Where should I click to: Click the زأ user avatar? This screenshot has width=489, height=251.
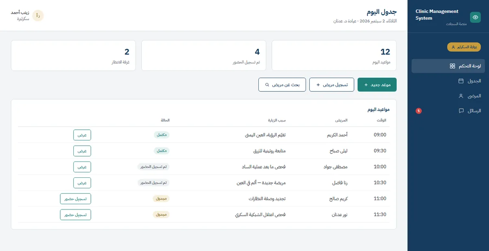pyautogui.click(x=38, y=15)
